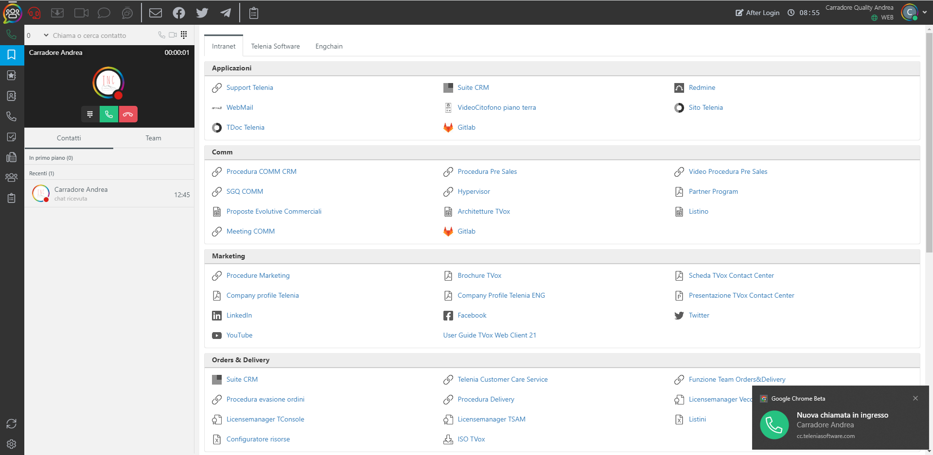This screenshot has width=933, height=455.
Task: Open the inbox tray icon in top toolbar
Action: point(57,13)
